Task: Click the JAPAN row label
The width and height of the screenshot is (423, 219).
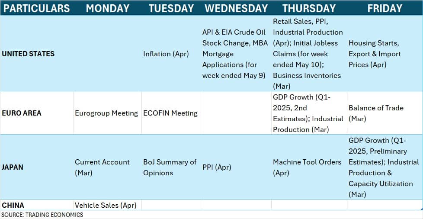Action: (13, 167)
